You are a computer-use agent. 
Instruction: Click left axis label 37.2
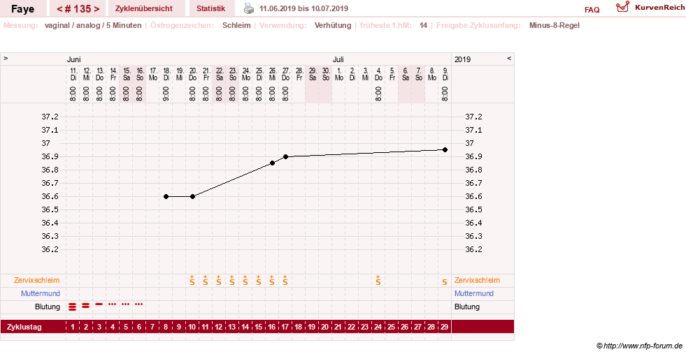pos(50,117)
